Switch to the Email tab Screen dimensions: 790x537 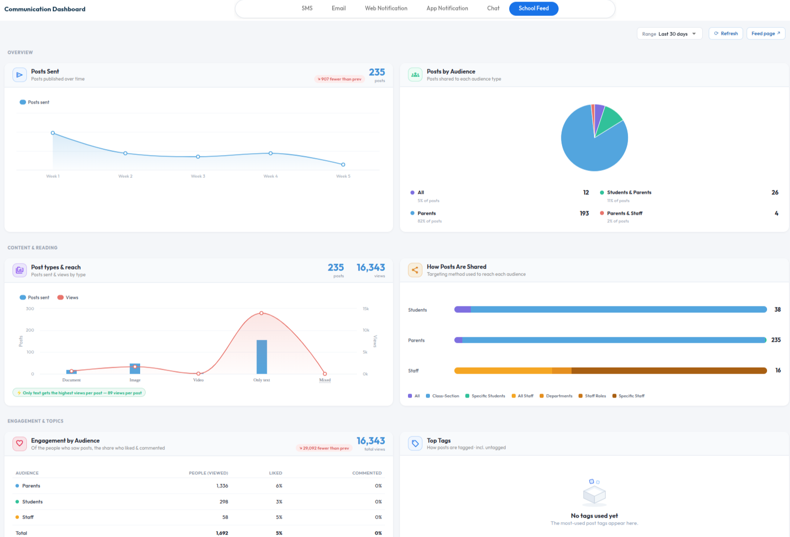(339, 8)
